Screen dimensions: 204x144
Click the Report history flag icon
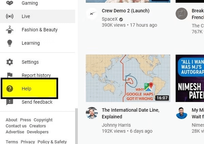[x=10, y=75]
